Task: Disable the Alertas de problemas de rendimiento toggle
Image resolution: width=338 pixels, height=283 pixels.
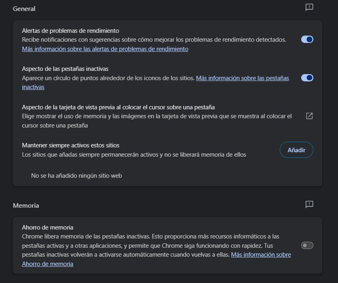Action: [307, 39]
